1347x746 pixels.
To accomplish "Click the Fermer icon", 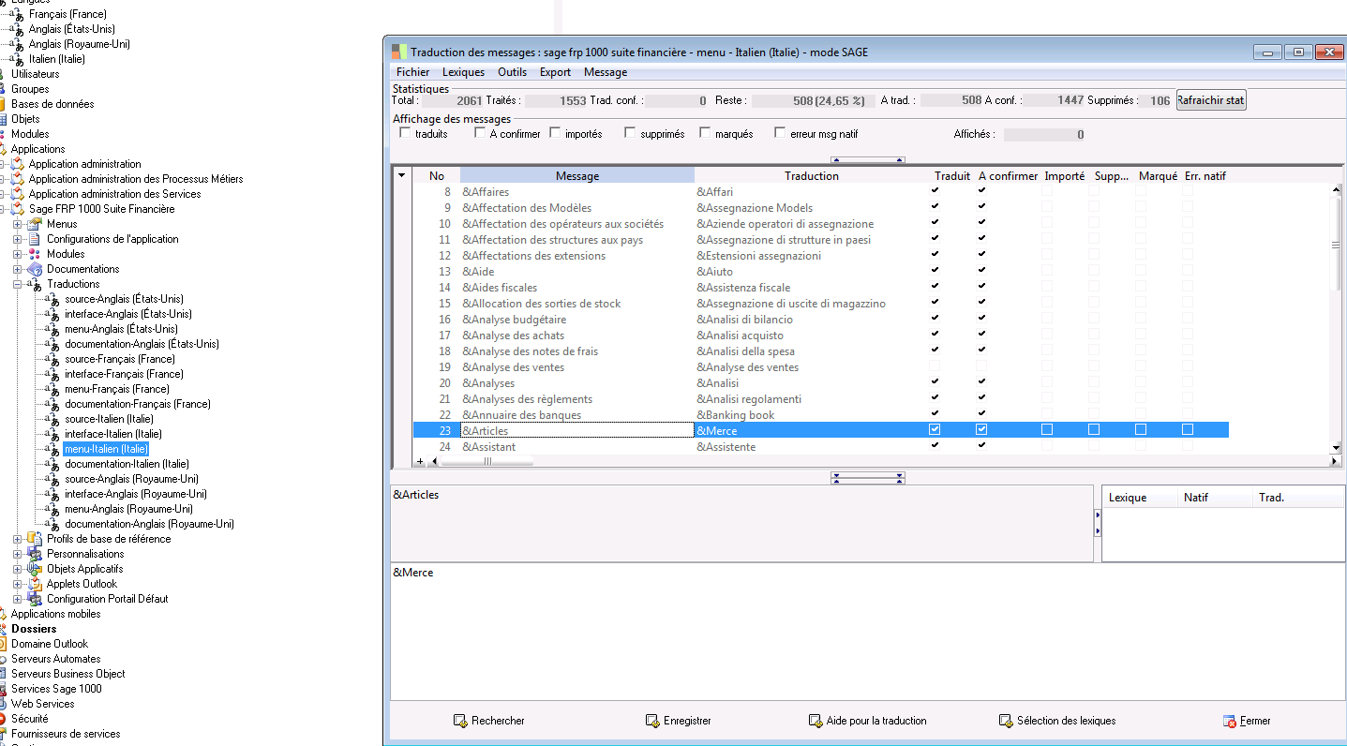I will [x=1230, y=721].
